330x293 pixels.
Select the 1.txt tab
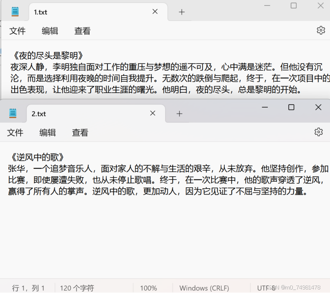pyautogui.click(x=98, y=12)
